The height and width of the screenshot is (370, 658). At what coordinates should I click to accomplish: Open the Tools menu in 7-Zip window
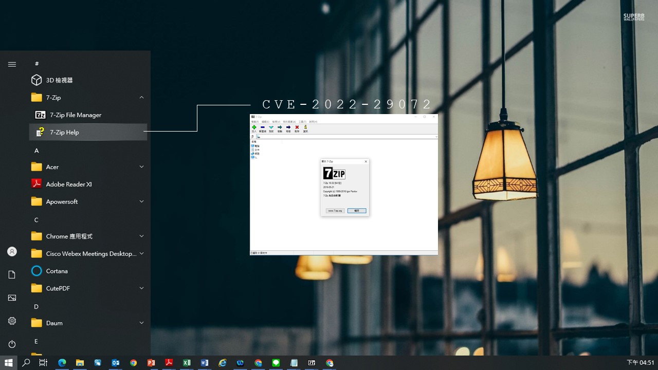tap(302, 122)
